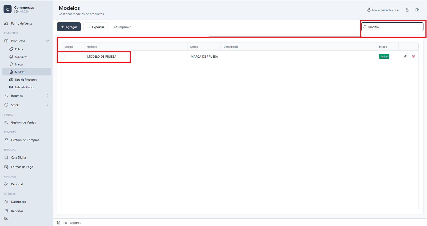The height and width of the screenshot is (226, 427).
Task: Edit MODELO DE PRUEBA with pencil icon
Action: [405, 56]
